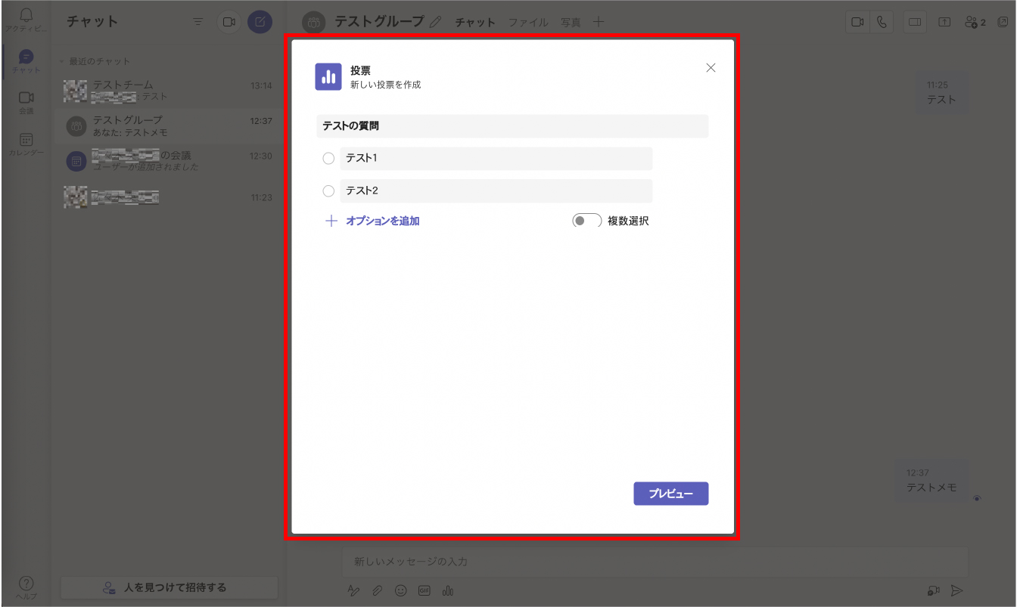
Task: Pop out the chat in new window
Action: (1002, 23)
